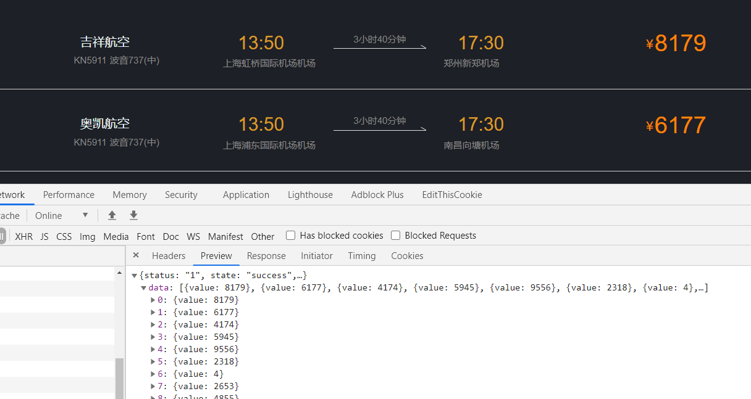751x399 pixels.
Task: Filter requests by CSS type
Action: point(64,236)
